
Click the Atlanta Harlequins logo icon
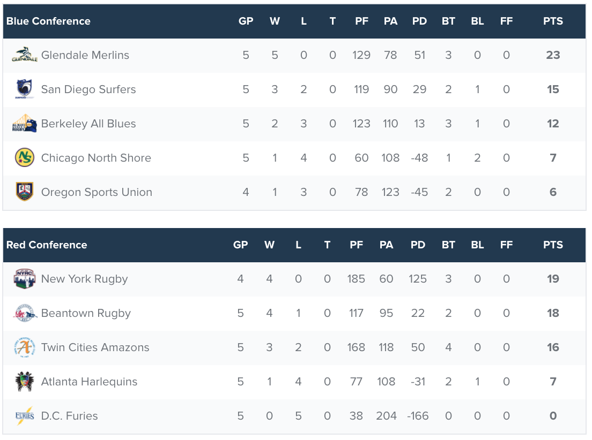tap(25, 382)
